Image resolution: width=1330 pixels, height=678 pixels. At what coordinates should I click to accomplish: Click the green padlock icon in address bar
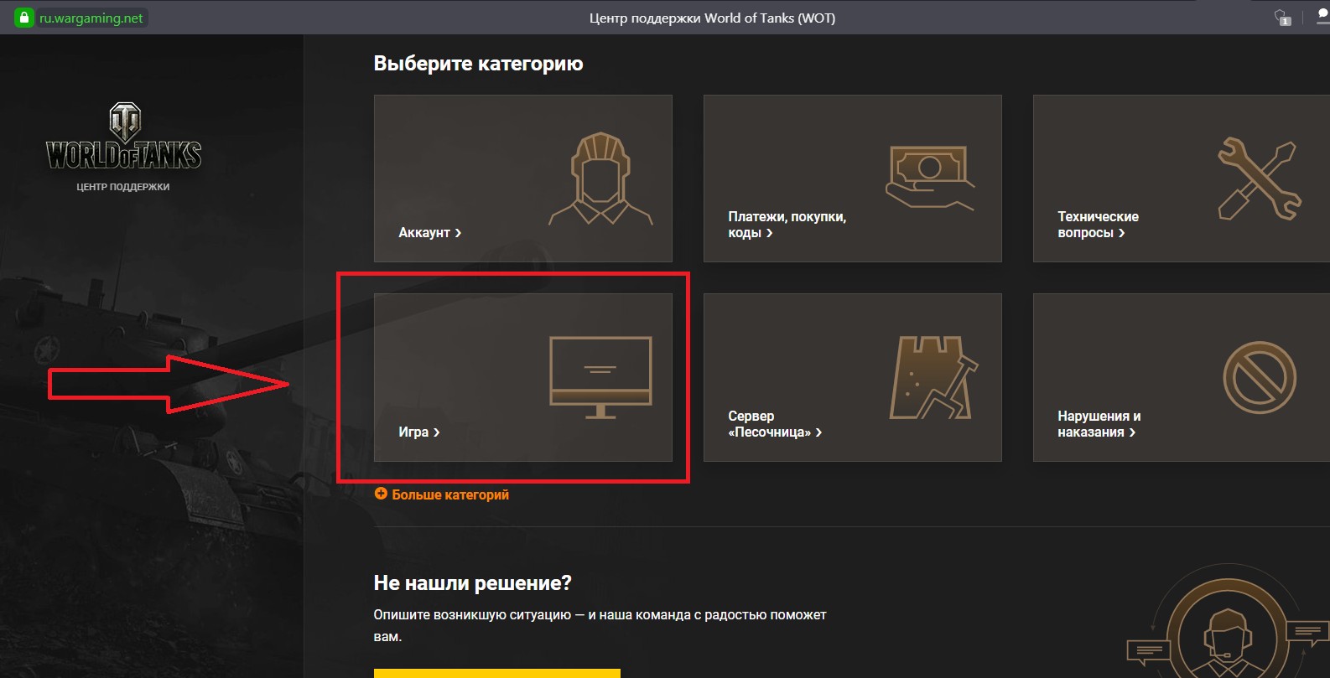24,18
